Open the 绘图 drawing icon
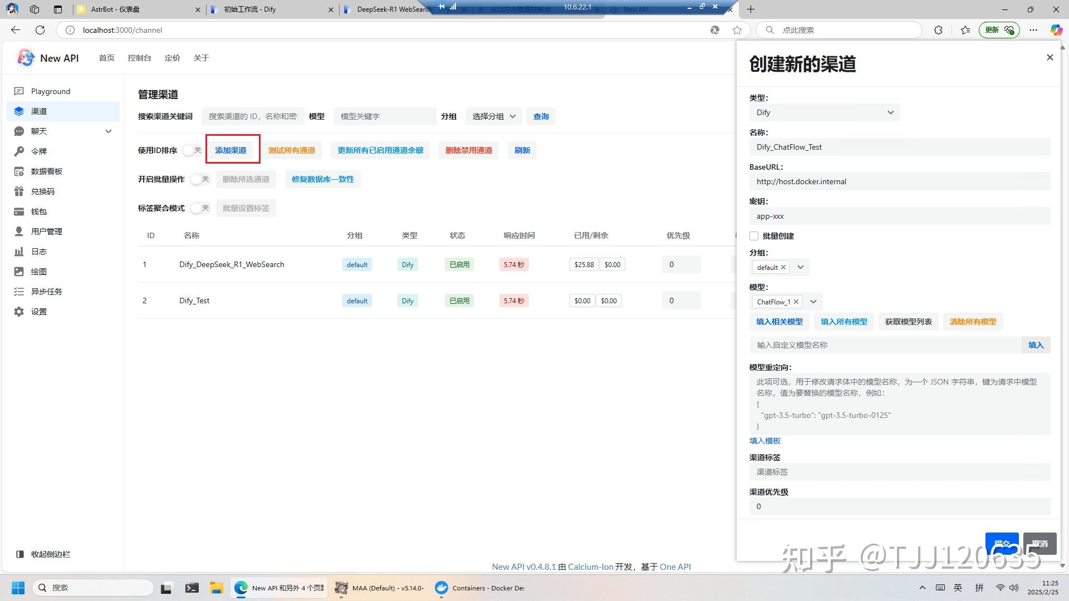 tap(39, 271)
